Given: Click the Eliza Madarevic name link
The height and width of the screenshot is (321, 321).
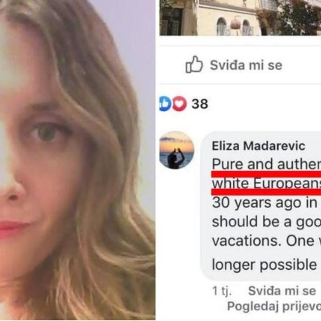Looking at the screenshot, I should 258,146.
